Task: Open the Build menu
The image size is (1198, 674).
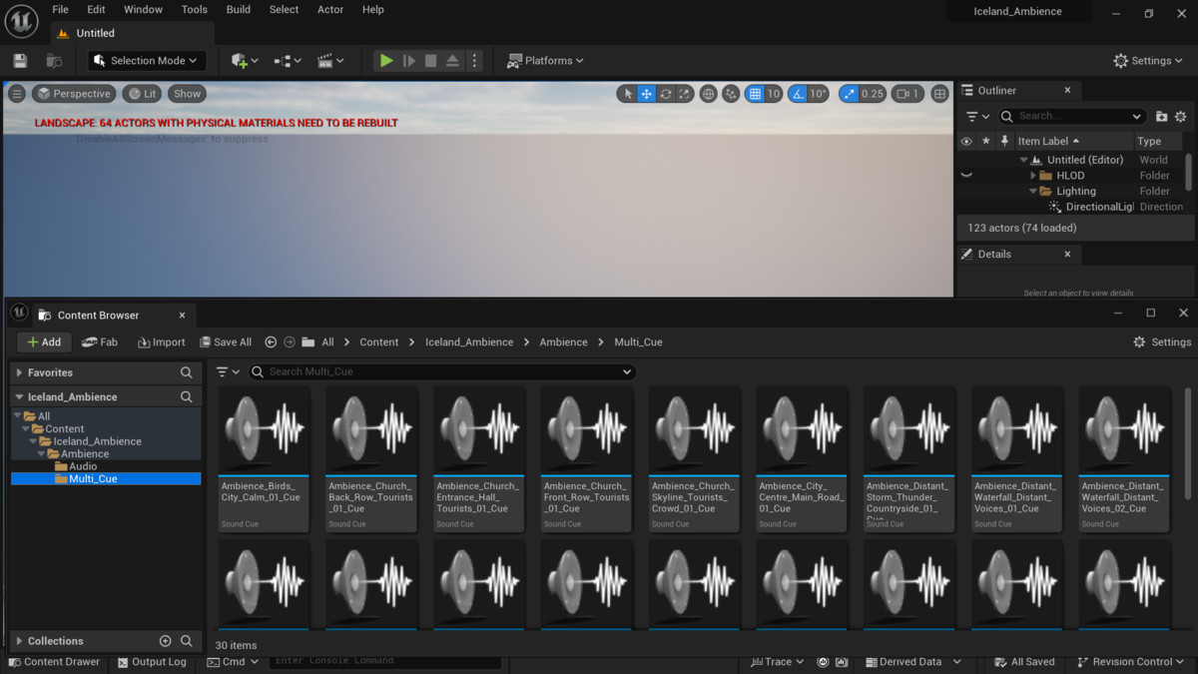Action: pos(239,10)
